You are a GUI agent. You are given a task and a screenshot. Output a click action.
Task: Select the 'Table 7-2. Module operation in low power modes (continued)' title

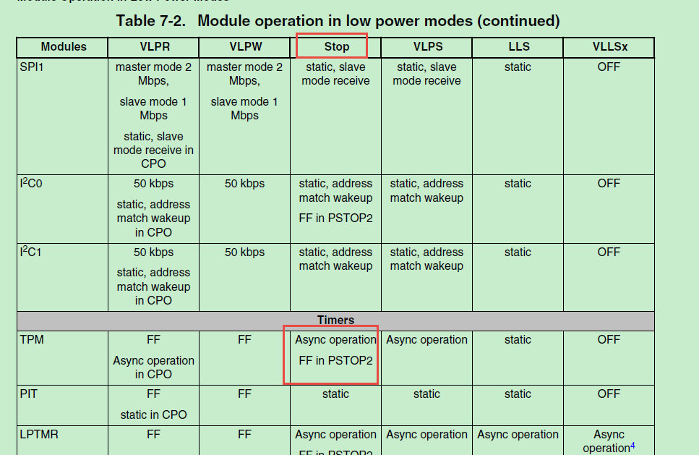tap(338, 21)
